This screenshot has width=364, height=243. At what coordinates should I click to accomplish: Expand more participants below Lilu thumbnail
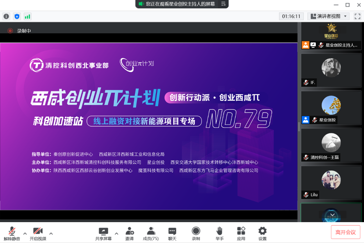coord(332,215)
